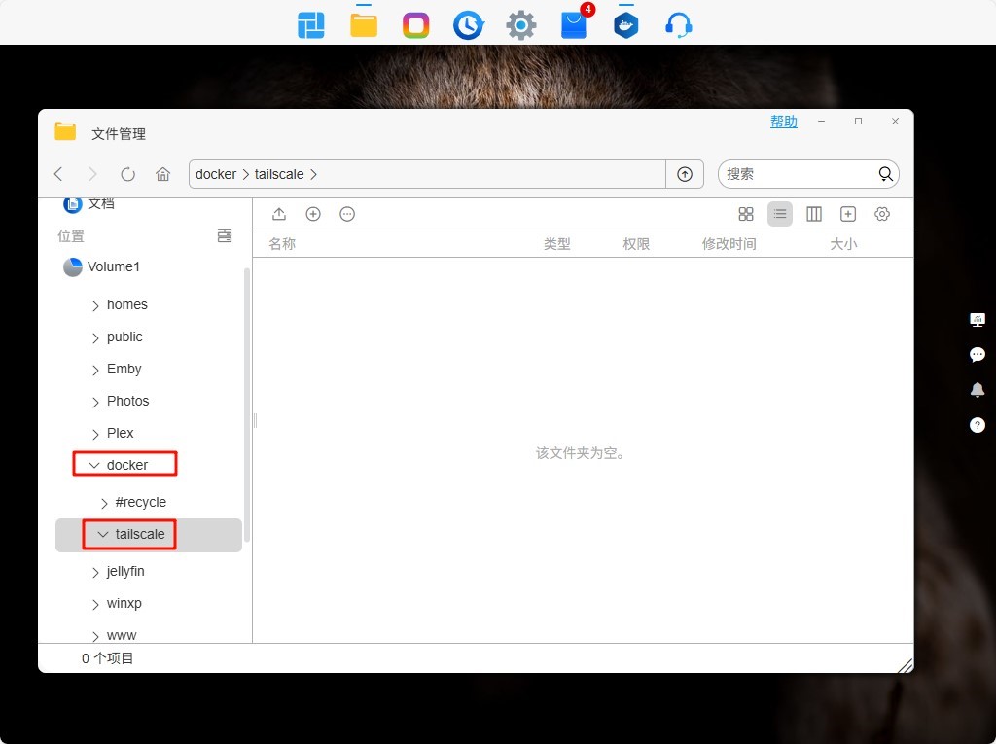Click the square plus toolbar icon
The width and height of the screenshot is (996, 744).
point(848,214)
